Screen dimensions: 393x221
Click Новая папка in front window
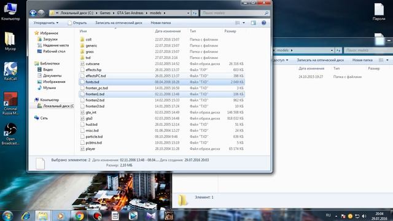coord(161,23)
